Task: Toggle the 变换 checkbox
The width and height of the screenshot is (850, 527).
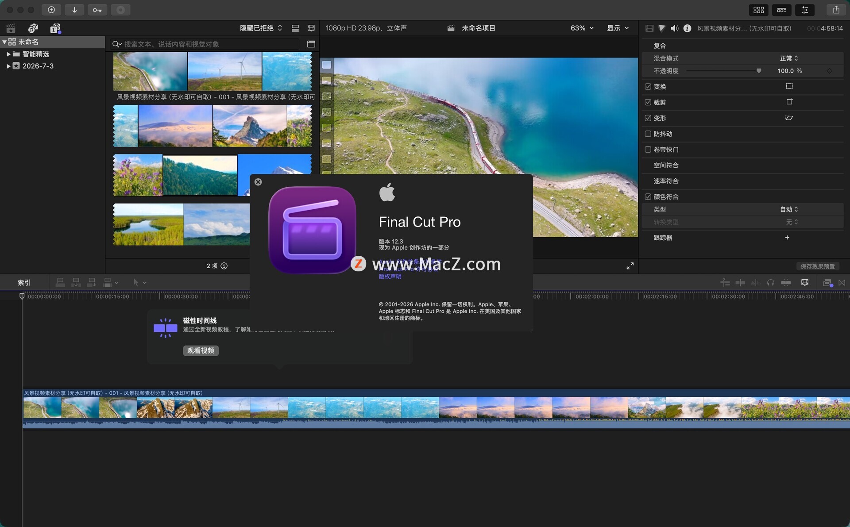Action: 648,87
